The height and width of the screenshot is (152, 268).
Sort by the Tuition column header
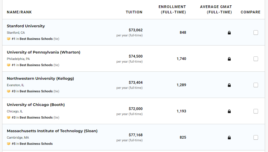[134, 12]
